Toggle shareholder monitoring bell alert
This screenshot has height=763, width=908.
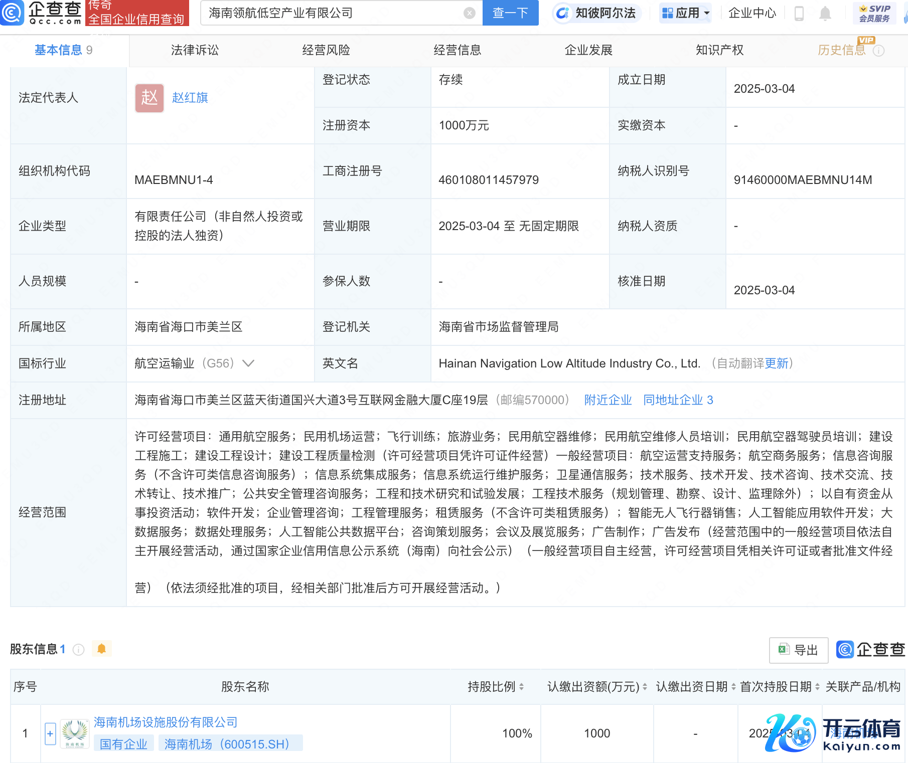pyautogui.click(x=101, y=649)
